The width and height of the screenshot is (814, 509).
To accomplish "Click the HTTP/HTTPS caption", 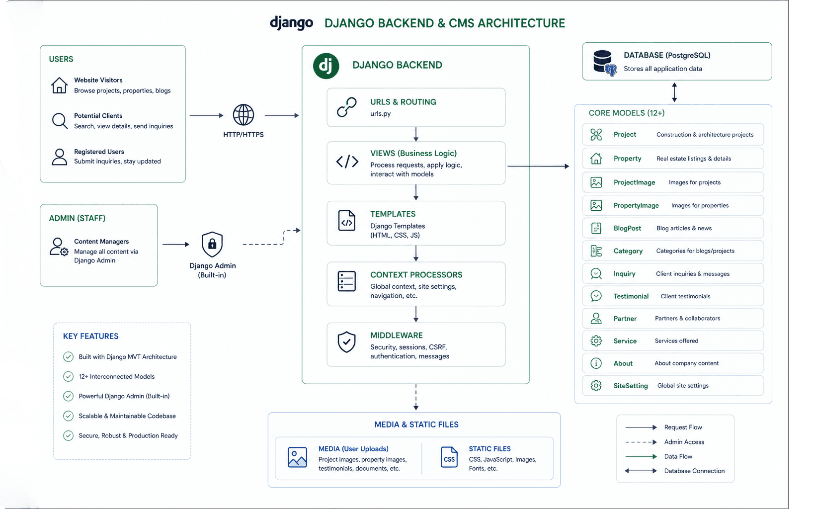I will point(244,135).
